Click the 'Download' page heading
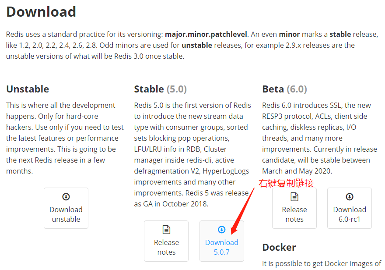 tap(41, 12)
